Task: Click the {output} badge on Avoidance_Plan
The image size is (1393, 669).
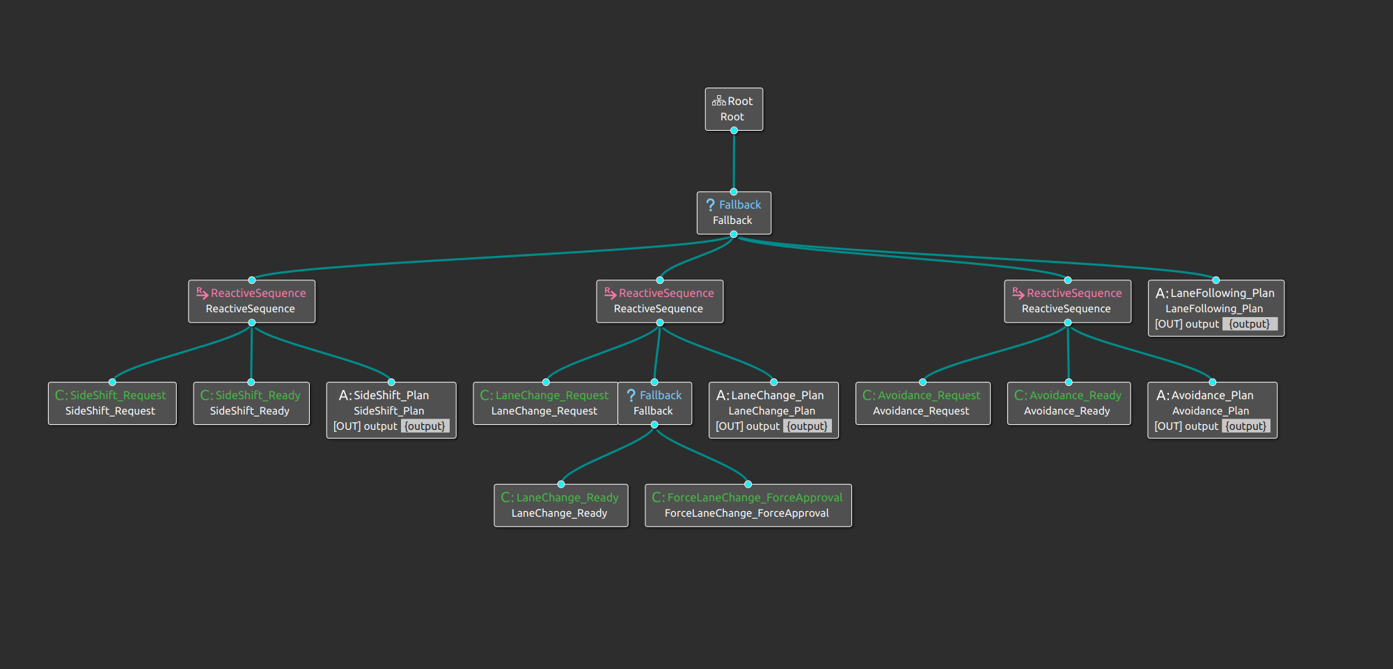Action: pos(1246,426)
